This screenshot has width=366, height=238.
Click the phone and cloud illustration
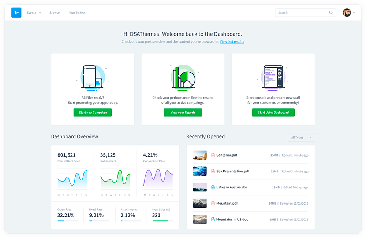[x=92, y=77]
